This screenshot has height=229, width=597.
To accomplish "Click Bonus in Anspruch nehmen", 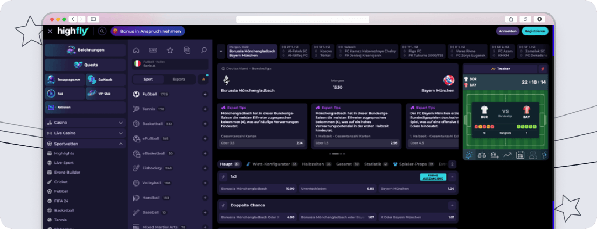I will [x=148, y=31].
